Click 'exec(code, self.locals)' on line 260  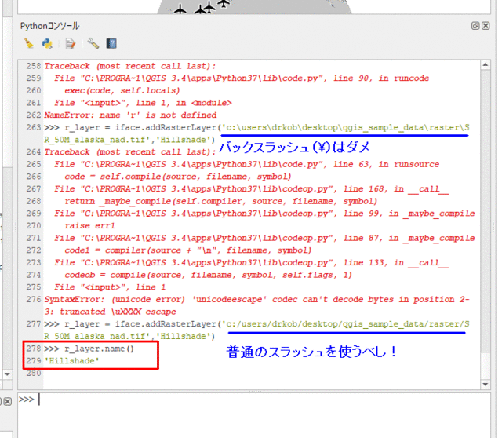coord(122,90)
